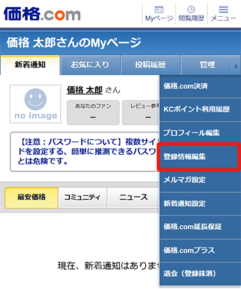Switch to the 投稿履歴 tab
The image size is (241, 289).
(x=150, y=65)
